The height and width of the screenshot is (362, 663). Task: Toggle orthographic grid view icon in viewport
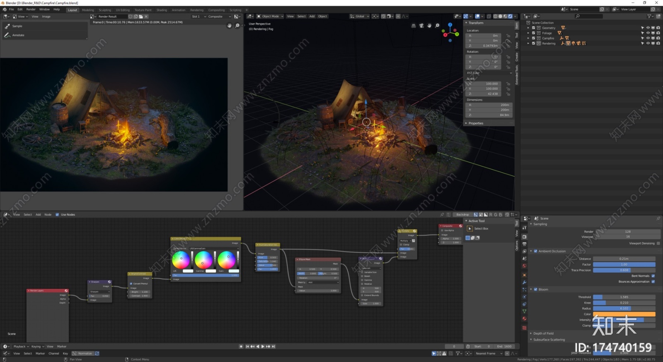(x=413, y=26)
